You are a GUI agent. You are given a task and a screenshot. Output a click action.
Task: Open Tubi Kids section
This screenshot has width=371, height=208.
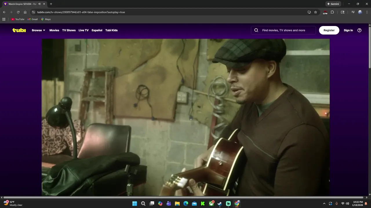(x=111, y=30)
